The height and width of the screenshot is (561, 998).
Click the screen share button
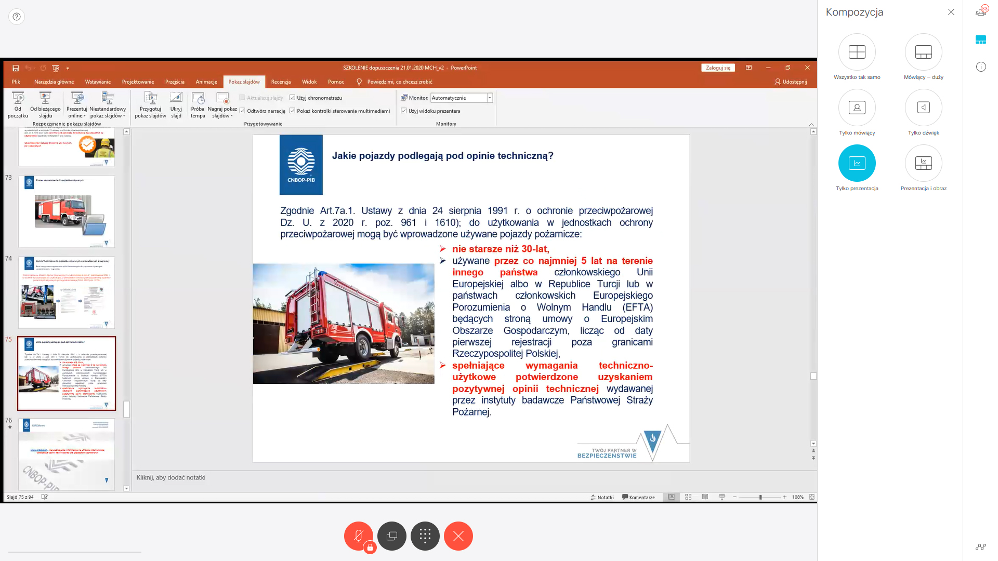pos(392,536)
